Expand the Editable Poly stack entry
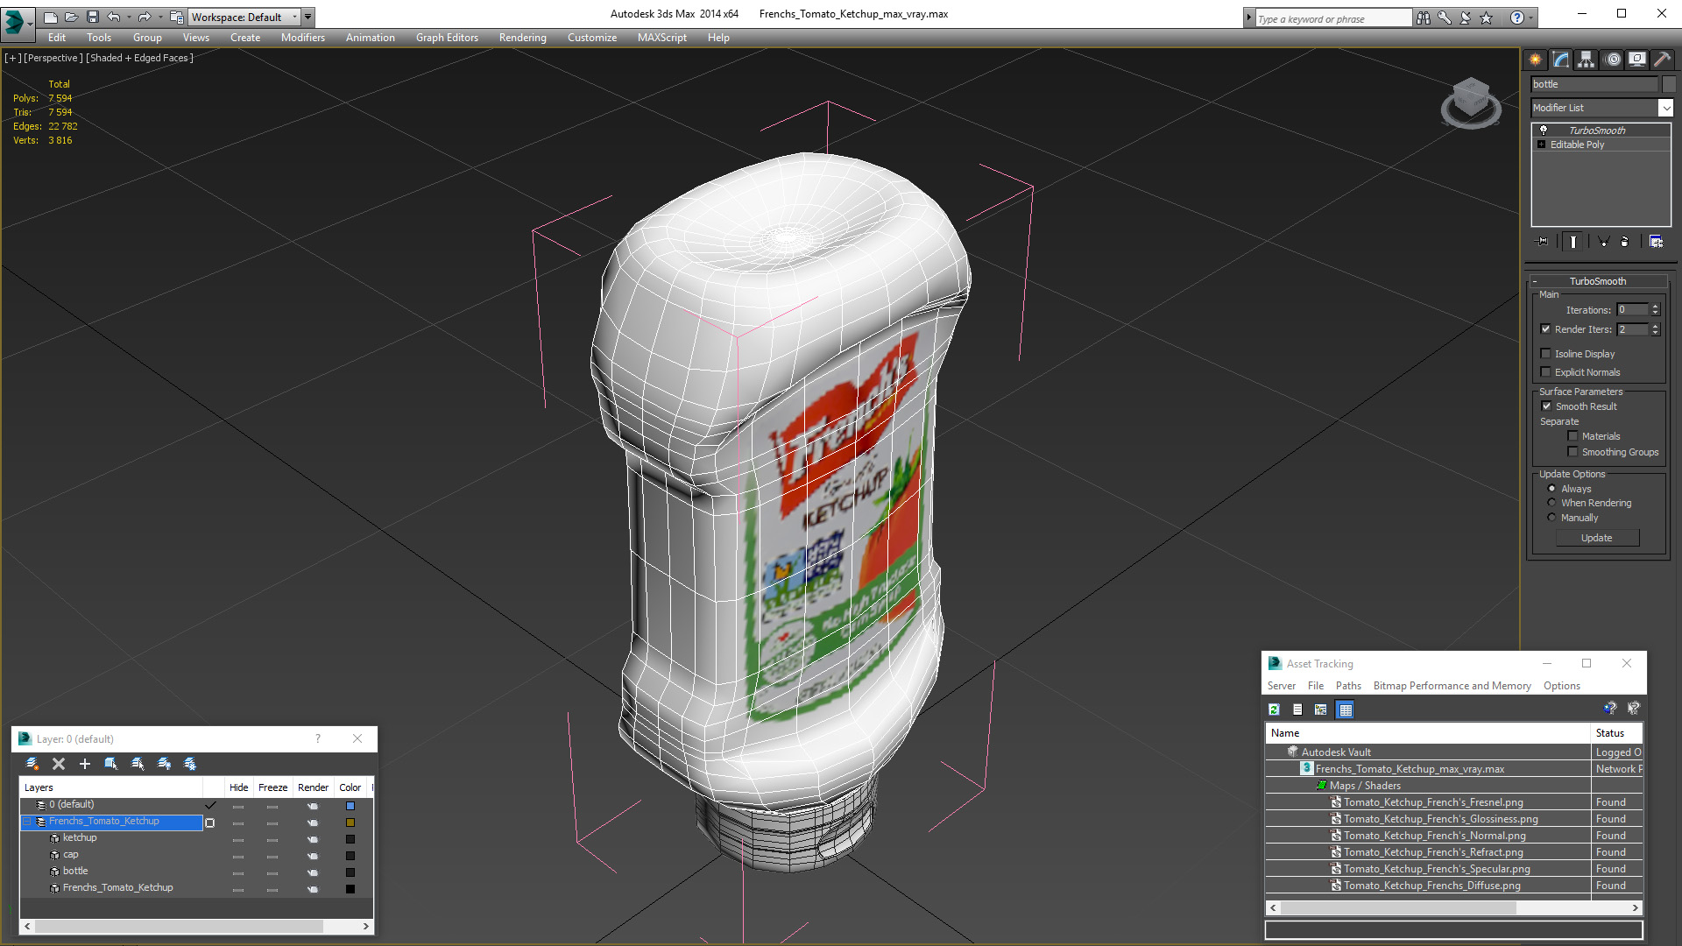The width and height of the screenshot is (1682, 946). tap(1541, 145)
